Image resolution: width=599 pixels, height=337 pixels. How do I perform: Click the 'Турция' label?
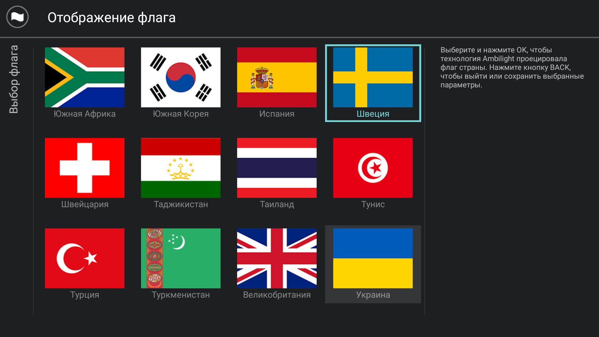(x=85, y=295)
